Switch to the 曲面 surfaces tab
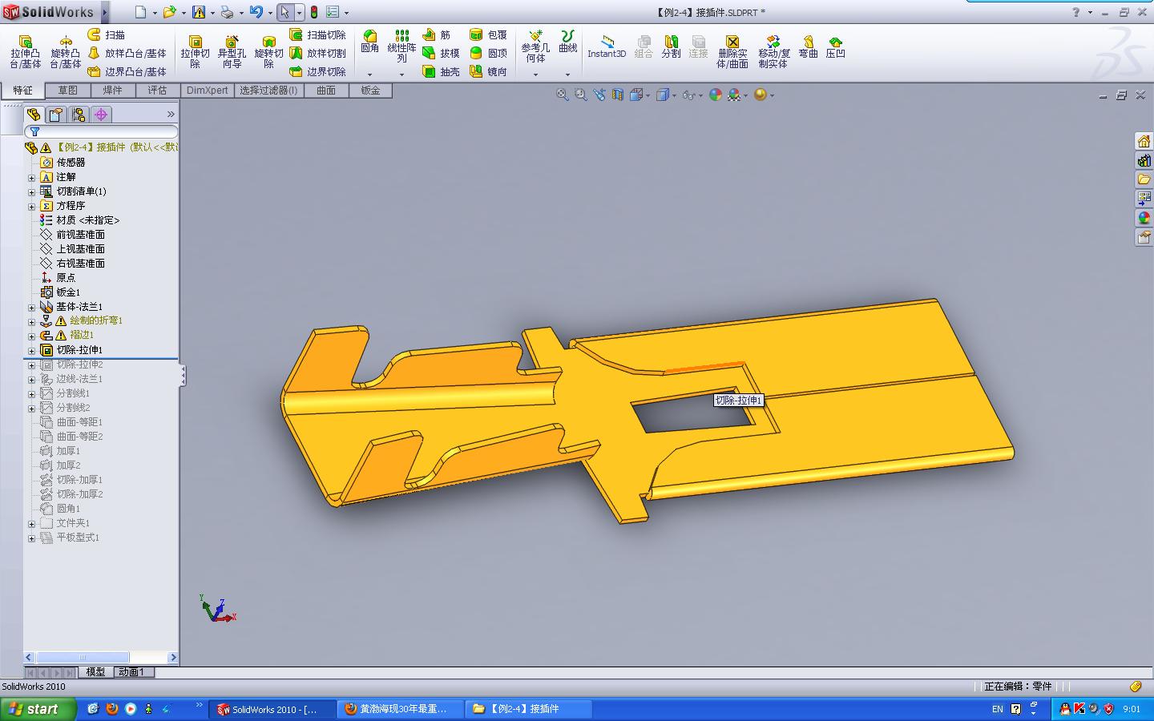The width and height of the screenshot is (1154, 721). click(326, 91)
